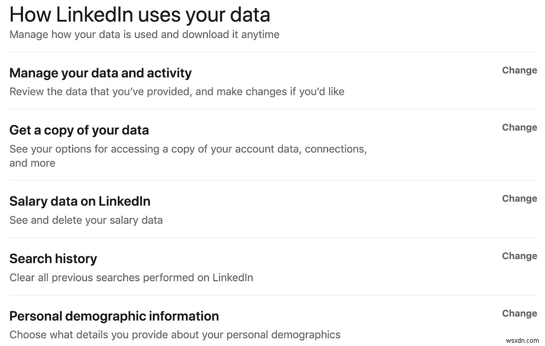Expand the Search history heading

53,259
